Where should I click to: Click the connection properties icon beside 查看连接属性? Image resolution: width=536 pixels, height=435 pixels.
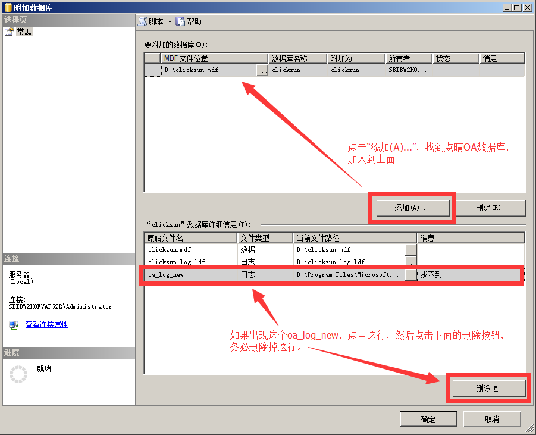[x=14, y=325]
